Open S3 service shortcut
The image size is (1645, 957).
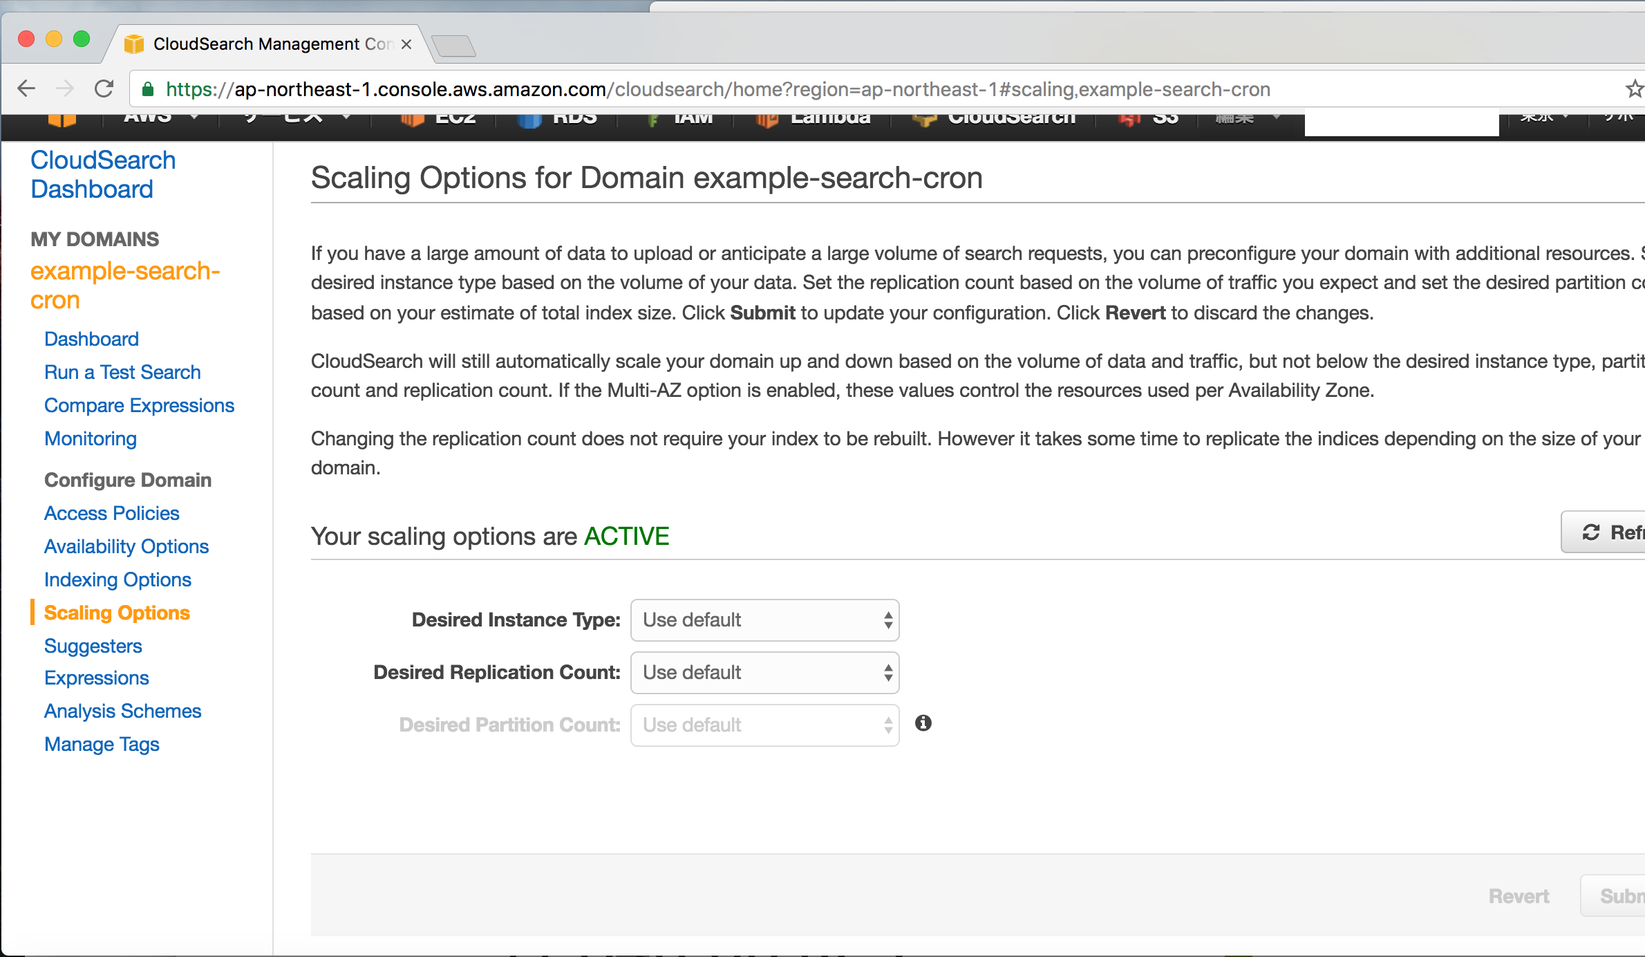[x=1149, y=120]
